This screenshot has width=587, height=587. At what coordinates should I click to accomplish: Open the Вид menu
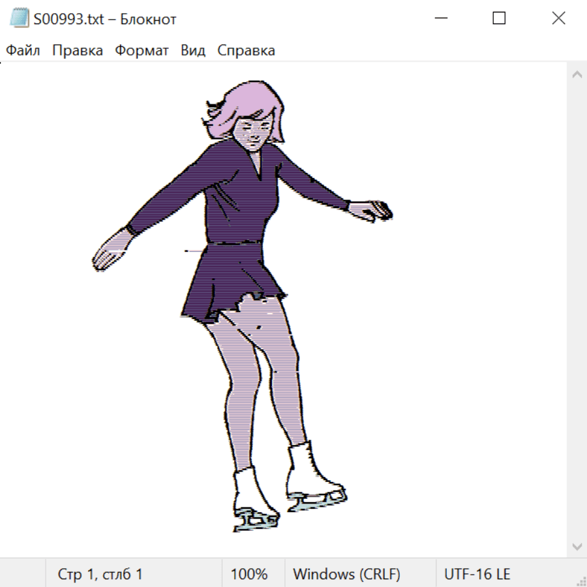click(x=192, y=51)
